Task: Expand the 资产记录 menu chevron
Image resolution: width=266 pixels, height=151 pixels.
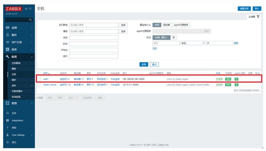Action: pos(32,42)
